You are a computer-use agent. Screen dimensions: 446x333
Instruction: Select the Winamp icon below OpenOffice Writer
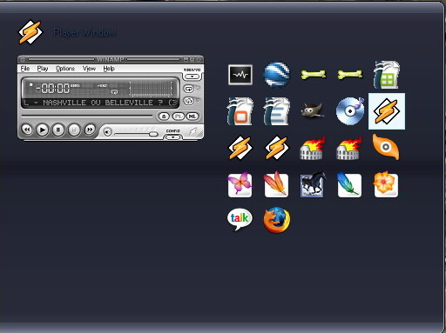(277, 148)
